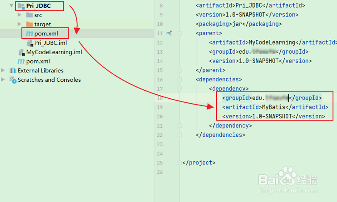
Task: Fold the dependency block at line 17
Action: tap(180, 89)
